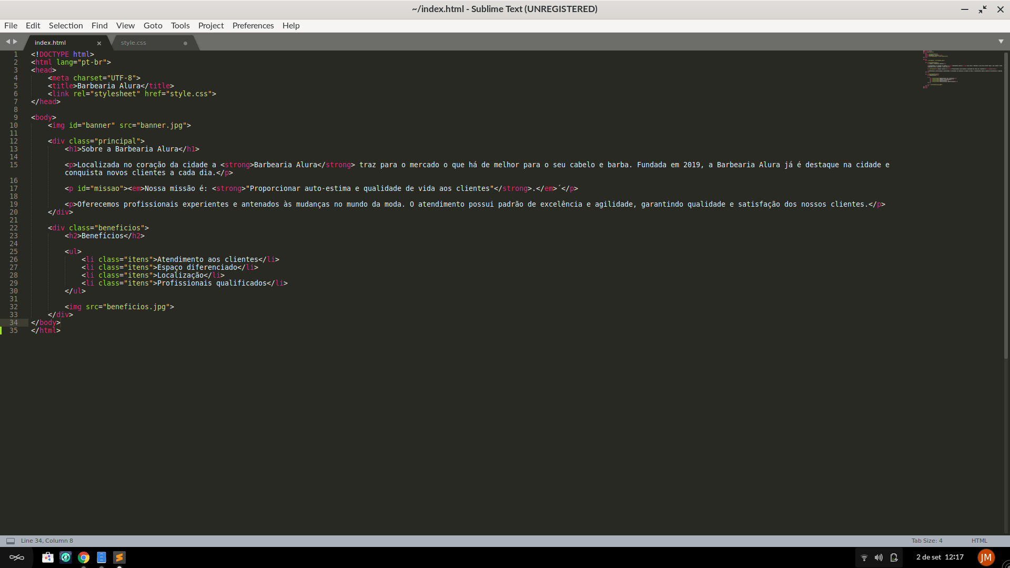The image size is (1010, 568).
Task: Open the Find menu
Action: tap(99, 25)
